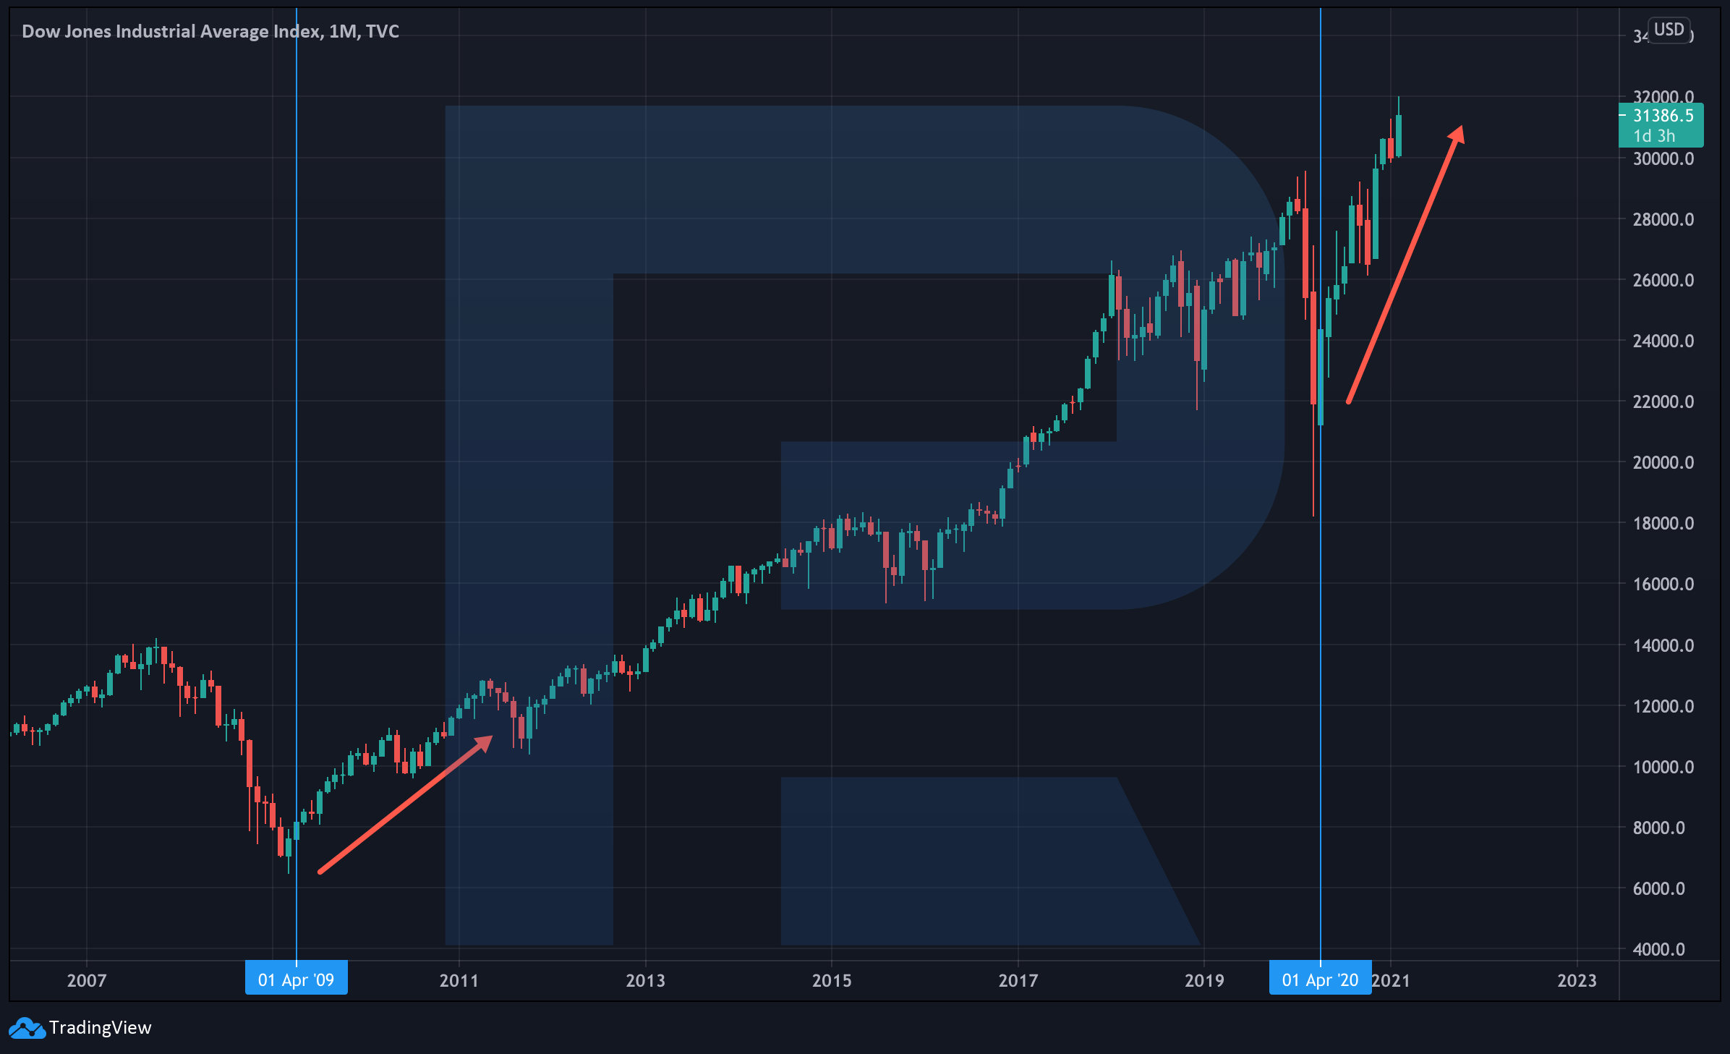Screen dimensions: 1730x1054
Task: Click the 2007 time axis label
Action: pyautogui.click(x=87, y=981)
